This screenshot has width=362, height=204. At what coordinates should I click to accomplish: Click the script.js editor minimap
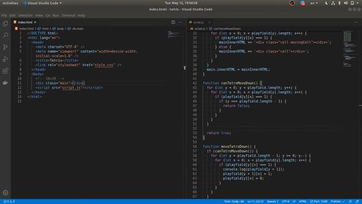point(351,49)
